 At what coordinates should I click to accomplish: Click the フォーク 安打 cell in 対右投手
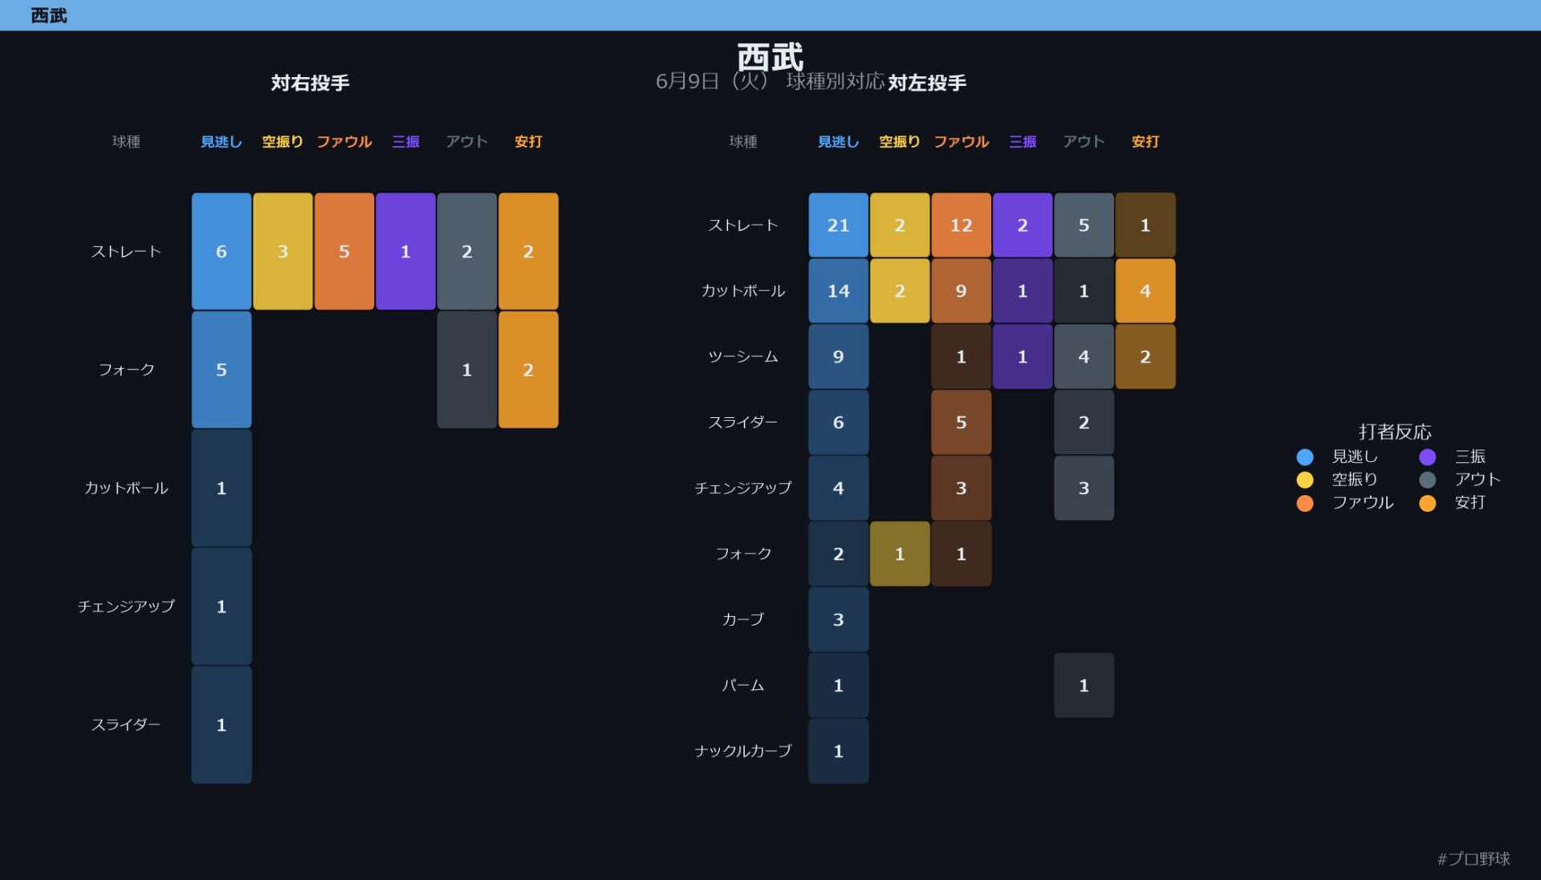[x=528, y=370]
